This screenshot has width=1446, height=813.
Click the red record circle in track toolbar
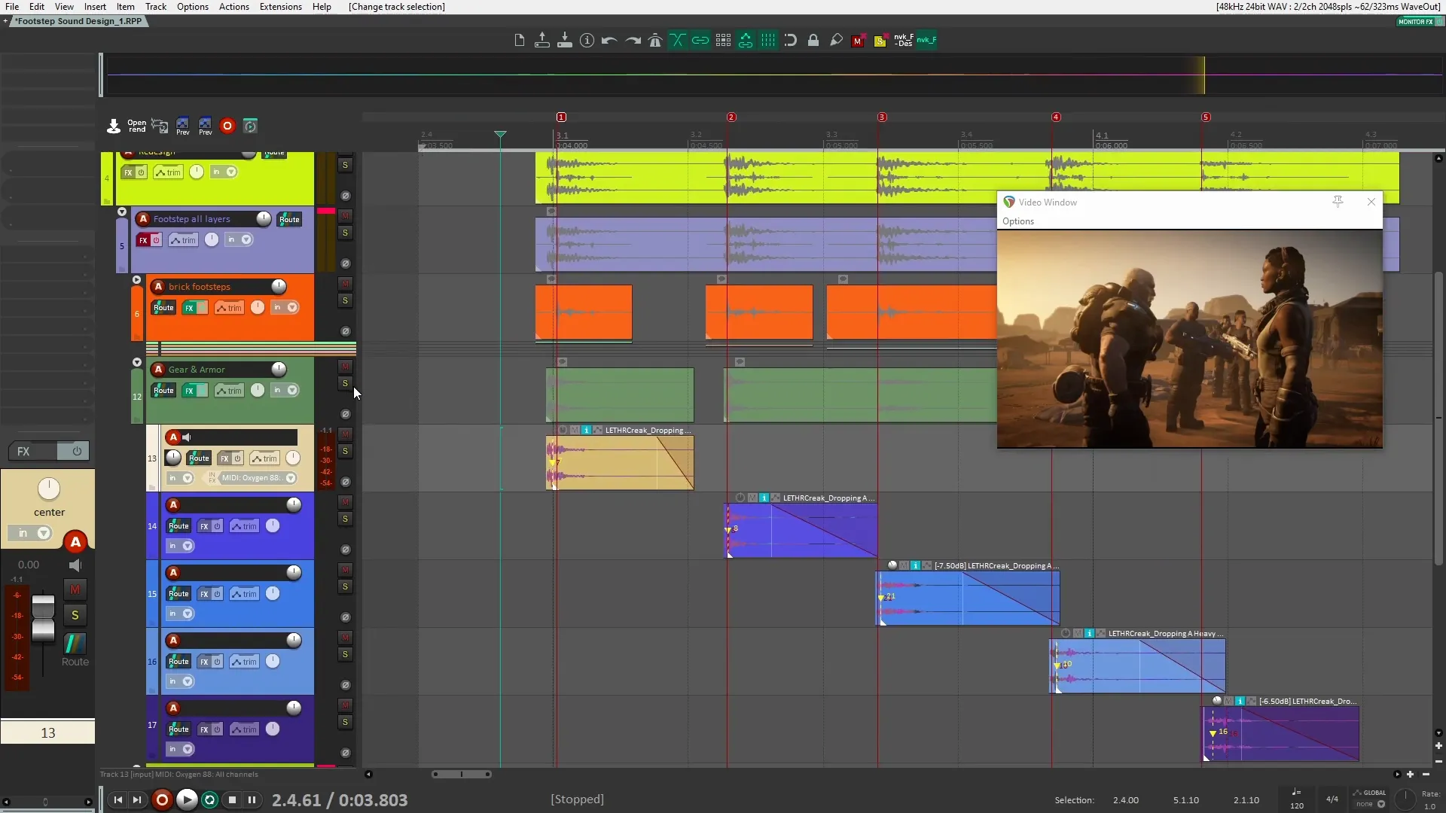pyautogui.click(x=227, y=126)
